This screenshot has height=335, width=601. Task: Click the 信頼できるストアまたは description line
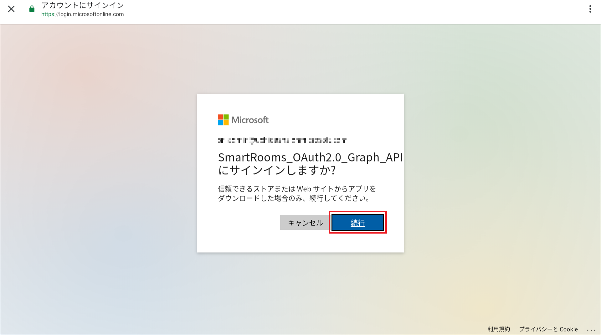[297, 189]
